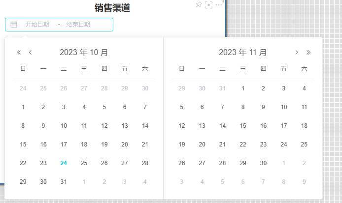This screenshot has height=203, width=342.
Task: Go to previous month with left arrow
Action: coord(31,52)
